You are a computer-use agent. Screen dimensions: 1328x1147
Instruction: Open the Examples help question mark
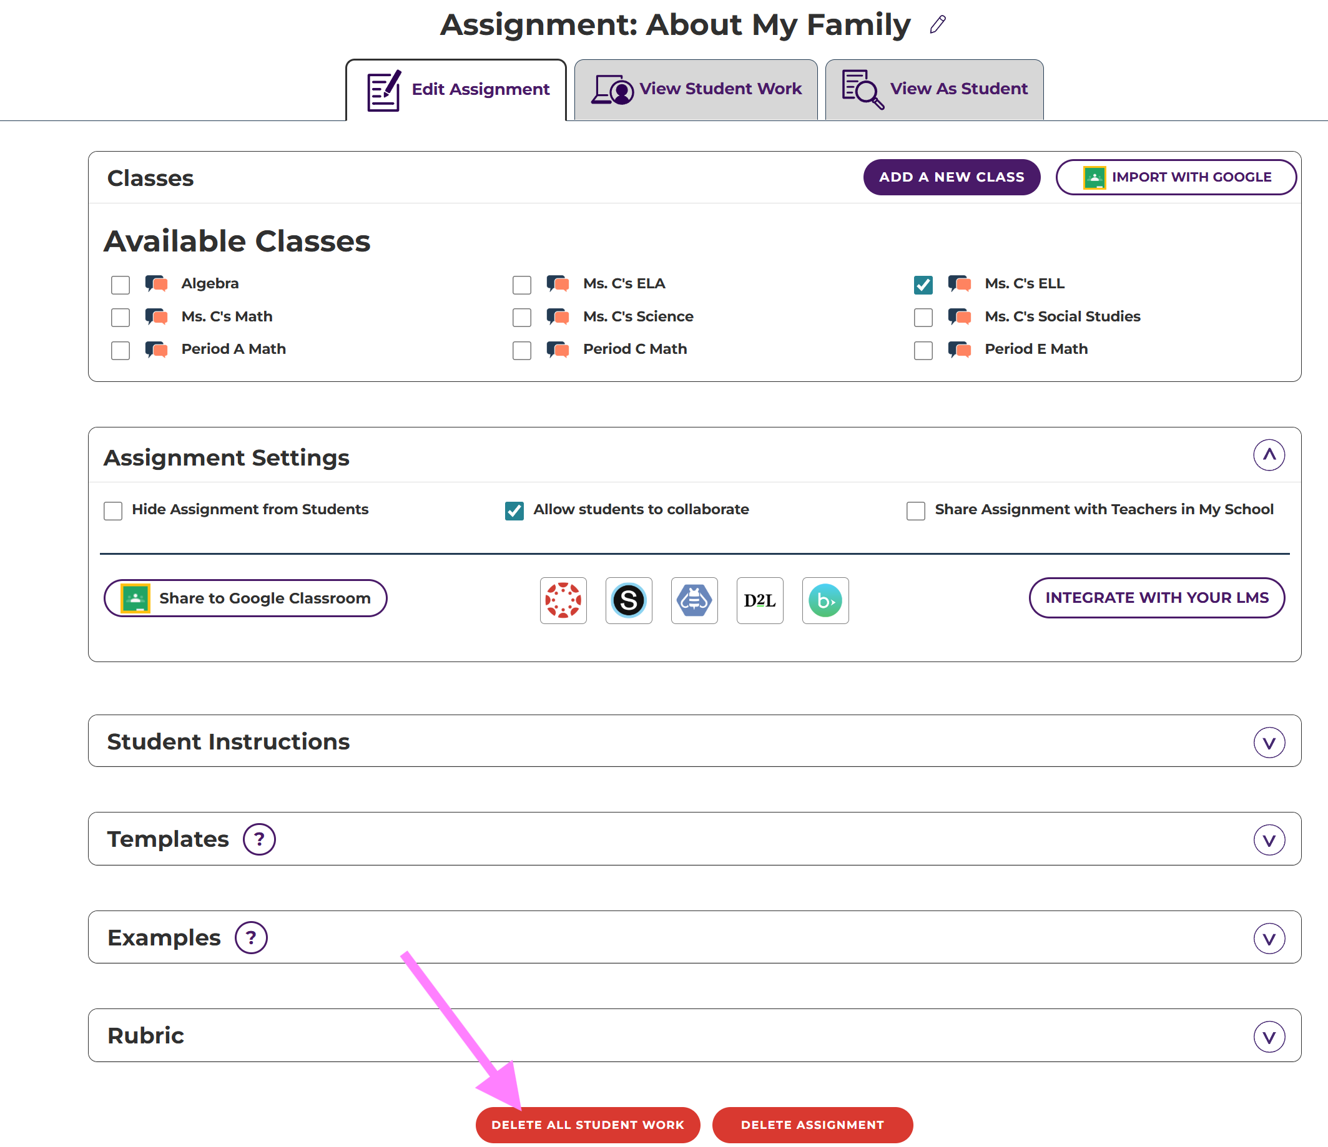tap(250, 937)
